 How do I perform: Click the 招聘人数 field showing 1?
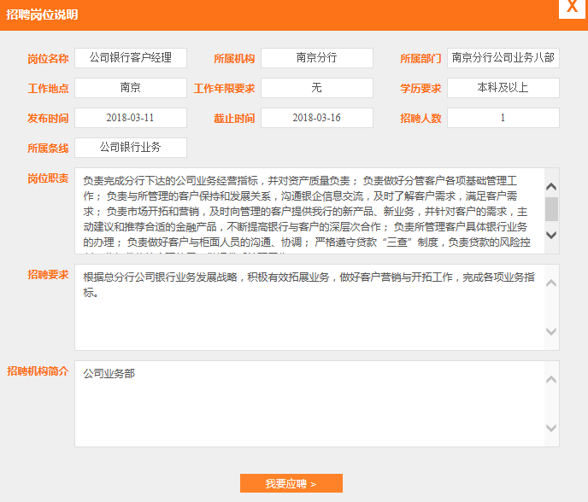503,118
